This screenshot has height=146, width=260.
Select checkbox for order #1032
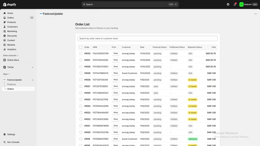pos(81,54)
